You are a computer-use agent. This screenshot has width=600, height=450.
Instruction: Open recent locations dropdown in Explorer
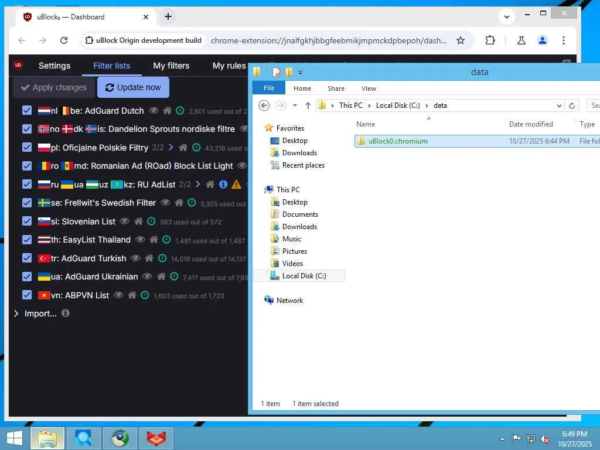coord(295,105)
